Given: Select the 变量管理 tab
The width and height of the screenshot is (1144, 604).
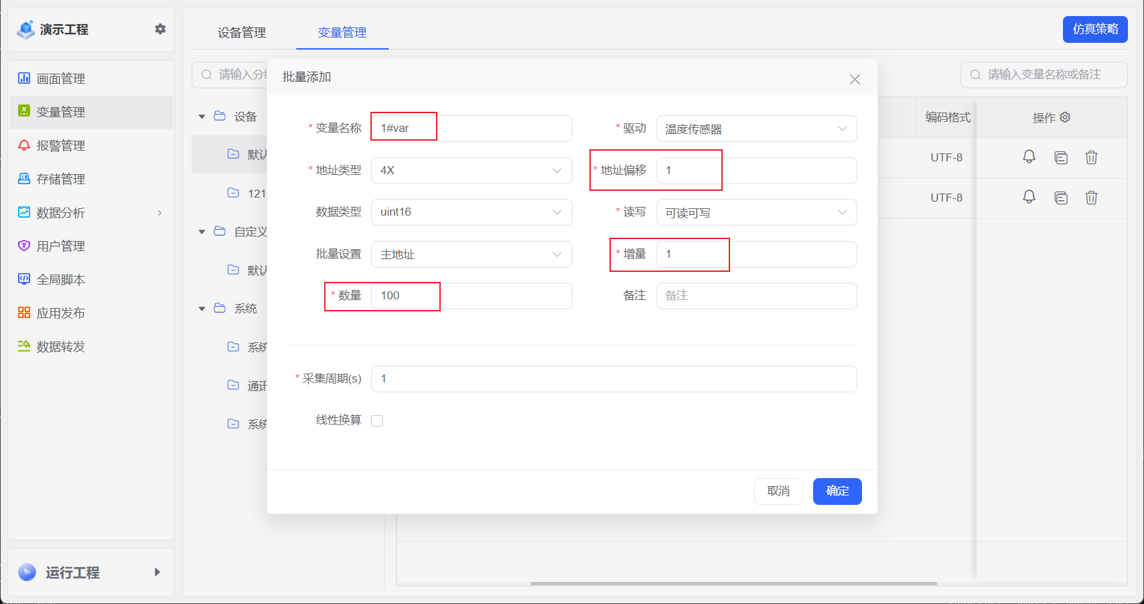Looking at the screenshot, I should 342,31.
